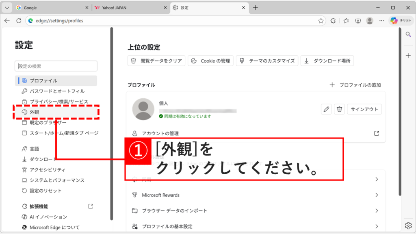
Task: Reload the page with the refresh icon
Action: (19, 20)
